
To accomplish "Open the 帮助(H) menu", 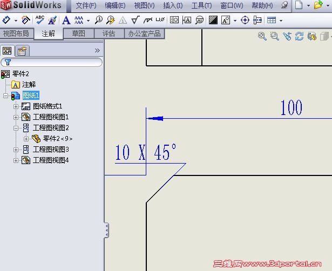I will pyautogui.click(x=262, y=5).
